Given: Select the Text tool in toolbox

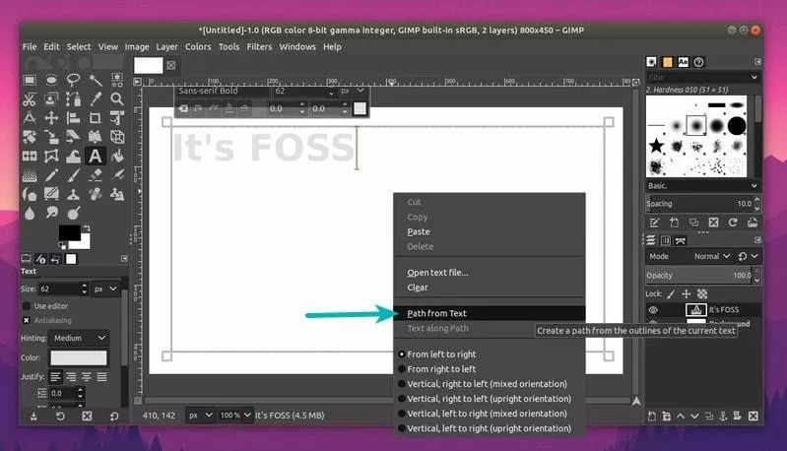Looking at the screenshot, I should coord(95,156).
